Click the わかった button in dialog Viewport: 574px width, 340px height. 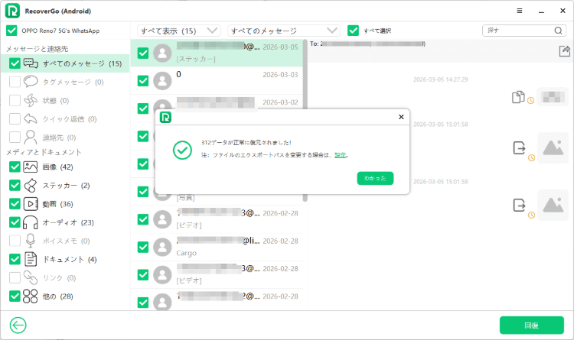point(375,178)
